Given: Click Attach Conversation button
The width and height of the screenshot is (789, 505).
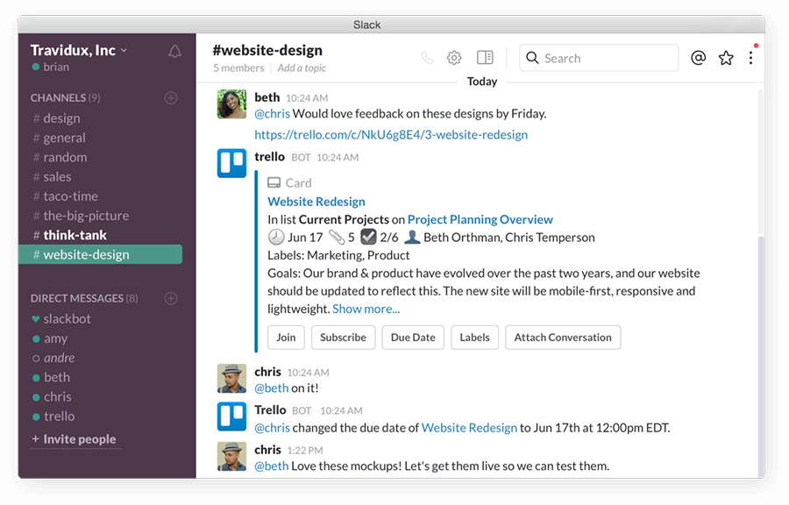Looking at the screenshot, I should tap(563, 337).
